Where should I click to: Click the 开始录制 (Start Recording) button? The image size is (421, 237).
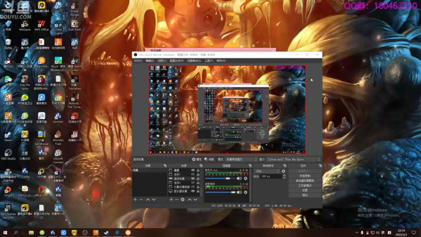[305, 176]
